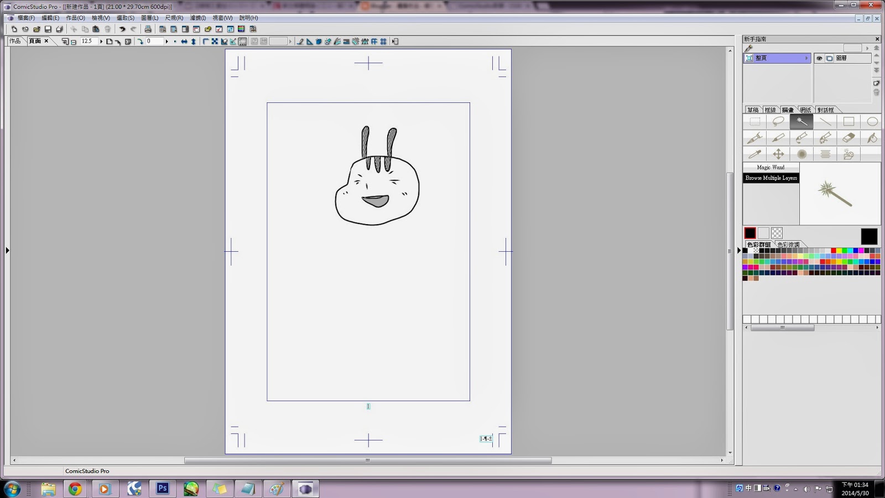
Task: Select the Move tool
Action: point(778,154)
